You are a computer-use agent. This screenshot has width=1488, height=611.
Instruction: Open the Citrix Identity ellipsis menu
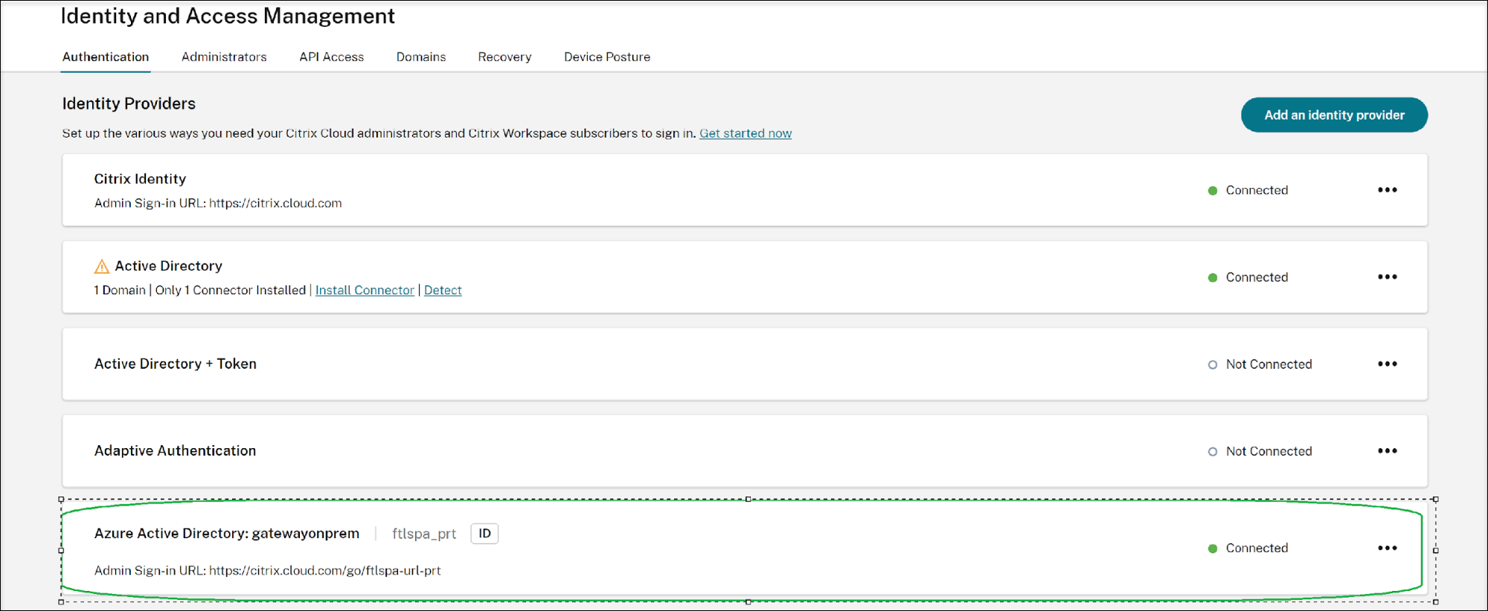point(1387,190)
